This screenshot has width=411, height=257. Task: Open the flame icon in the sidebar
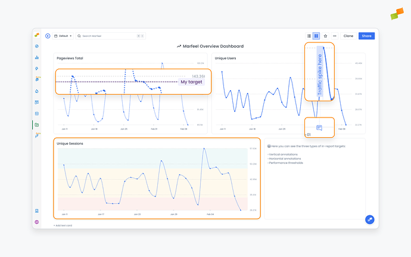tap(37, 91)
